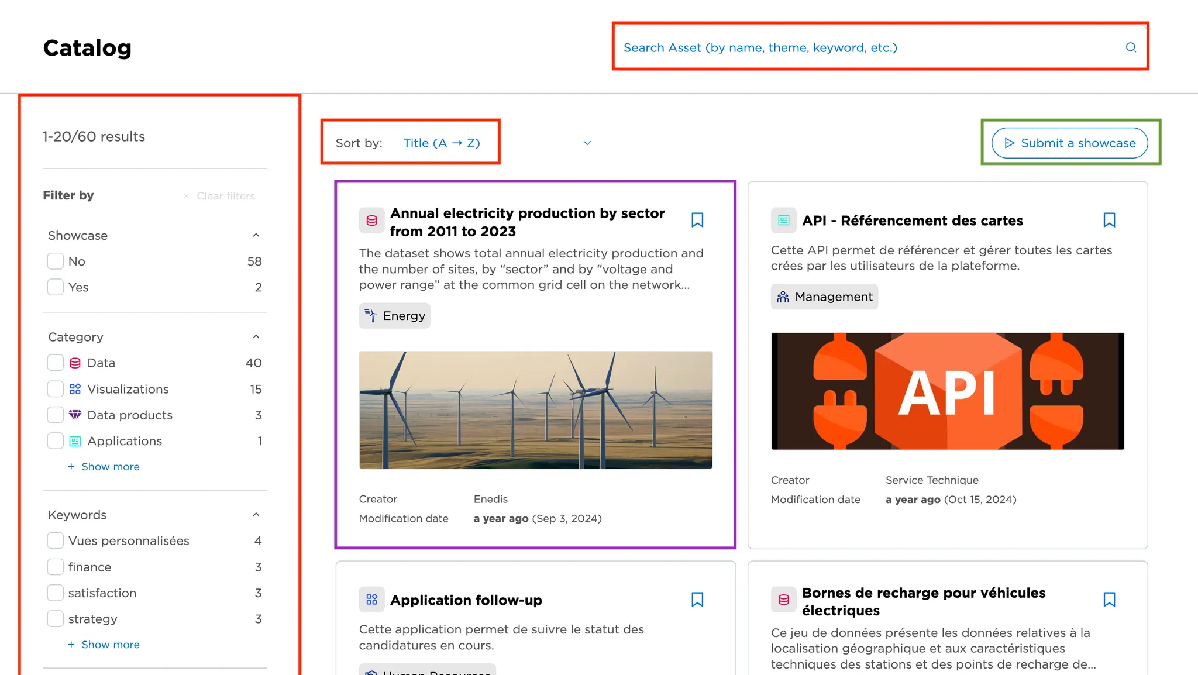Bookmark the API Référencement des cartes asset

coord(1109,220)
